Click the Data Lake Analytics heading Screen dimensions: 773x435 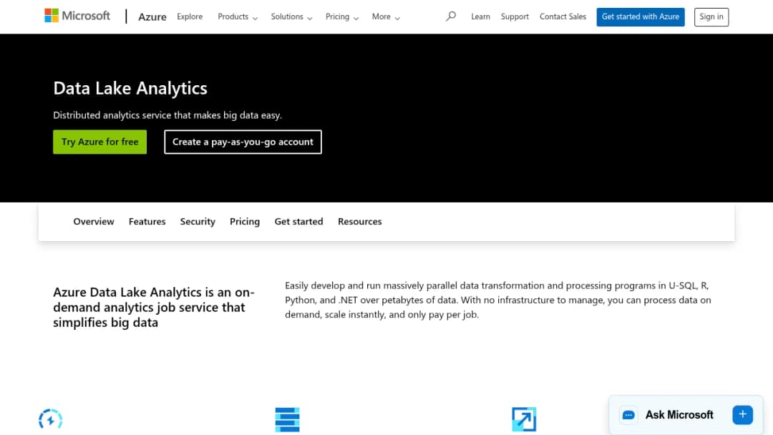pyautogui.click(x=130, y=88)
